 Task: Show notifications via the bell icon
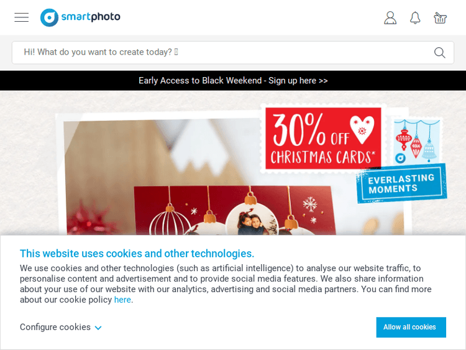(415, 17)
